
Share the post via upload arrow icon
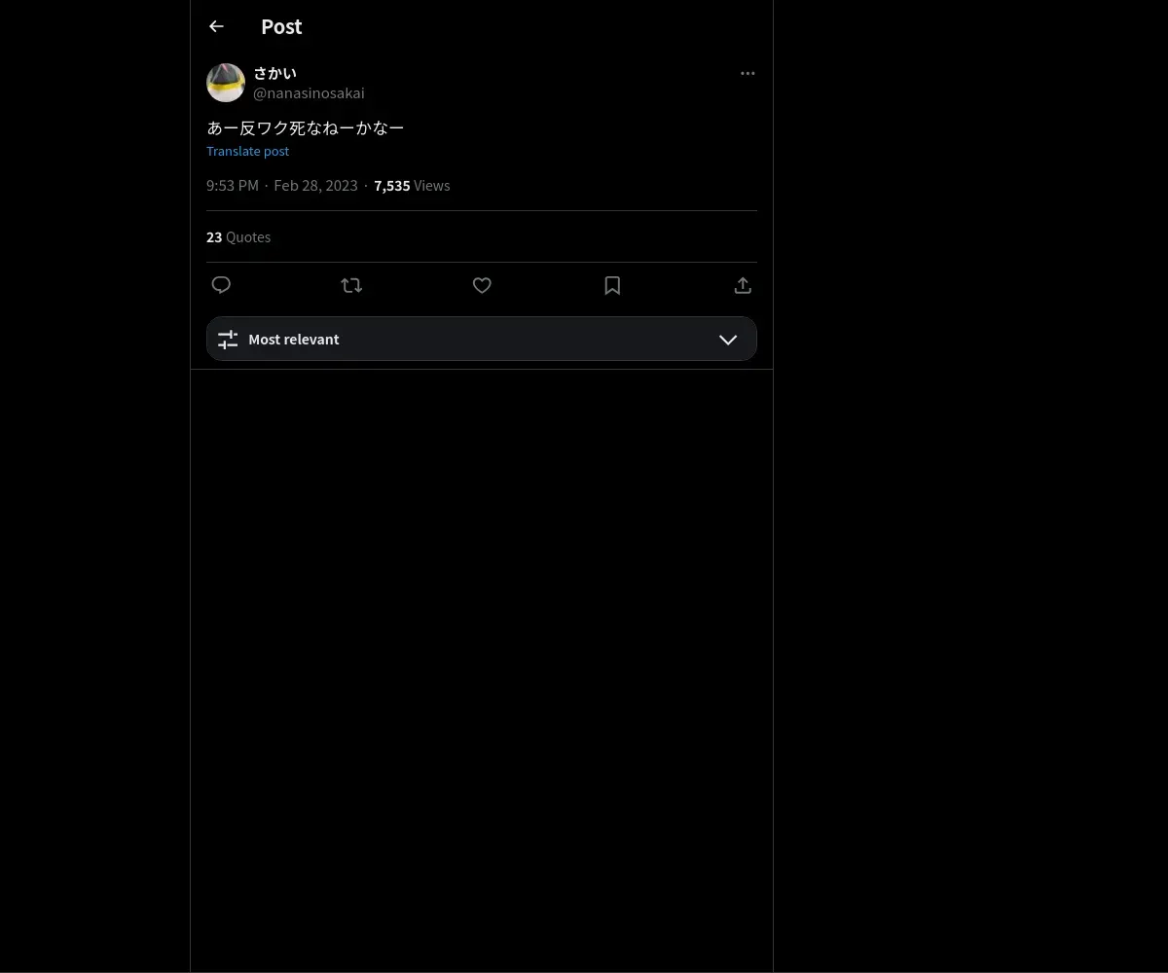743,285
